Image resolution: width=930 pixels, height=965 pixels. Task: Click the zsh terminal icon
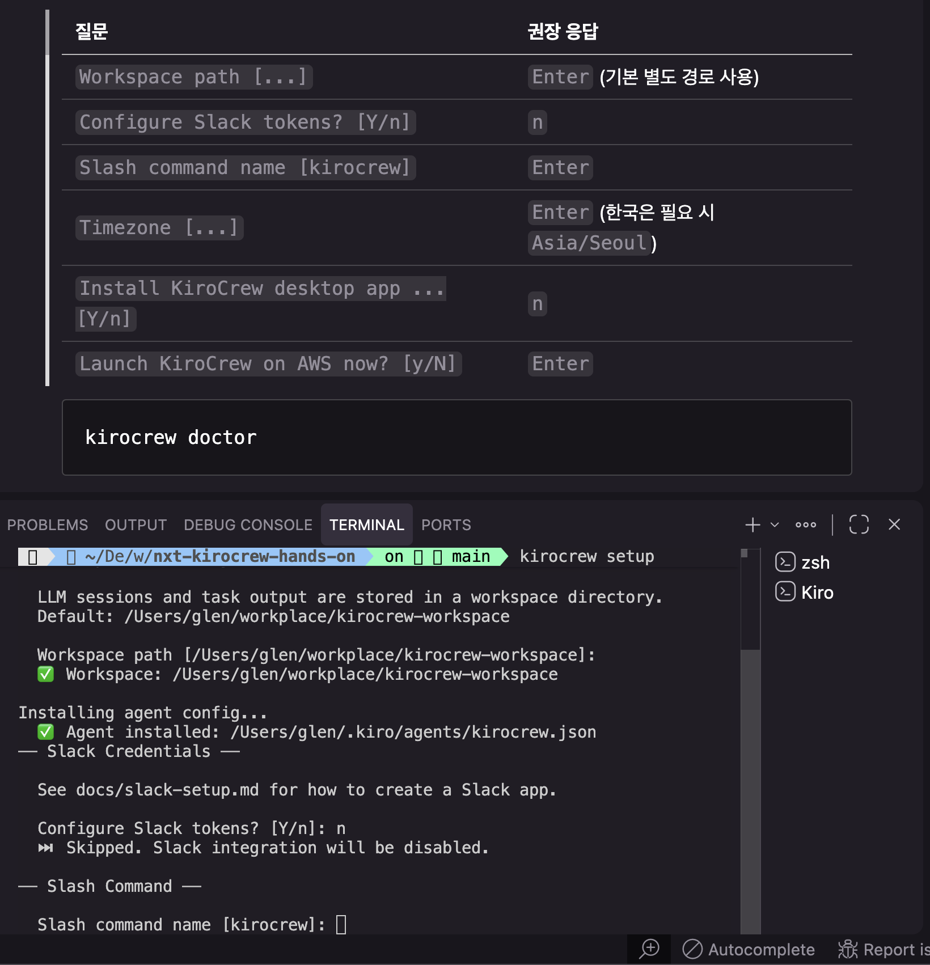pos(785,562)
